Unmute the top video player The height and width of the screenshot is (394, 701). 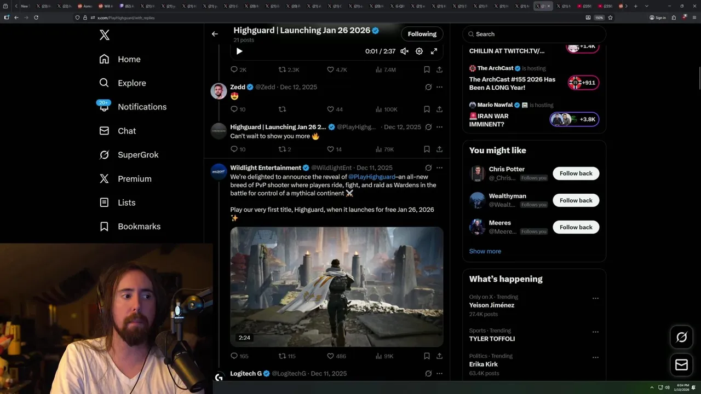pyautogui.click(x=404, y=51)
